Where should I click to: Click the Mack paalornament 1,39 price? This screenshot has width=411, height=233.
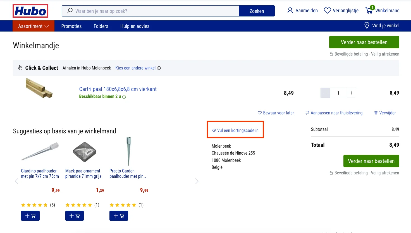[100, 190]
